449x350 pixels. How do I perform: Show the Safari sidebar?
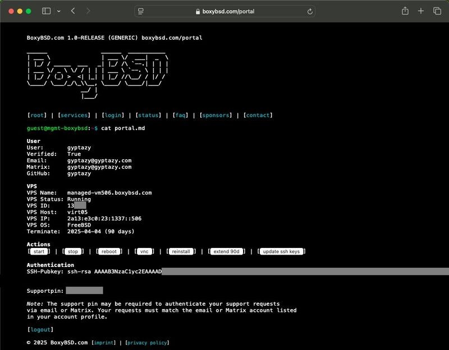click(46, 11)
